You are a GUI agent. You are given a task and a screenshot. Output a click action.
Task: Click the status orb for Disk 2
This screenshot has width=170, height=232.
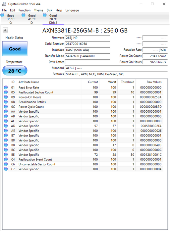pos(44,15)
